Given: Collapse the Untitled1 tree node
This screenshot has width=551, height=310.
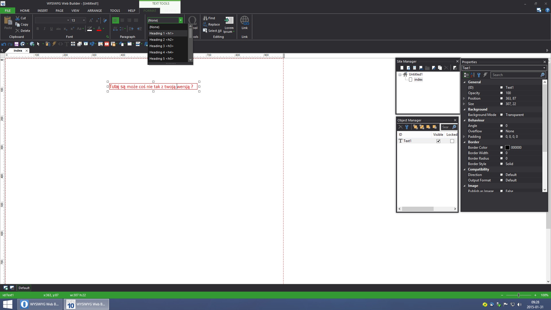Looking at the screenshot, I should click(x=400, y=75).
